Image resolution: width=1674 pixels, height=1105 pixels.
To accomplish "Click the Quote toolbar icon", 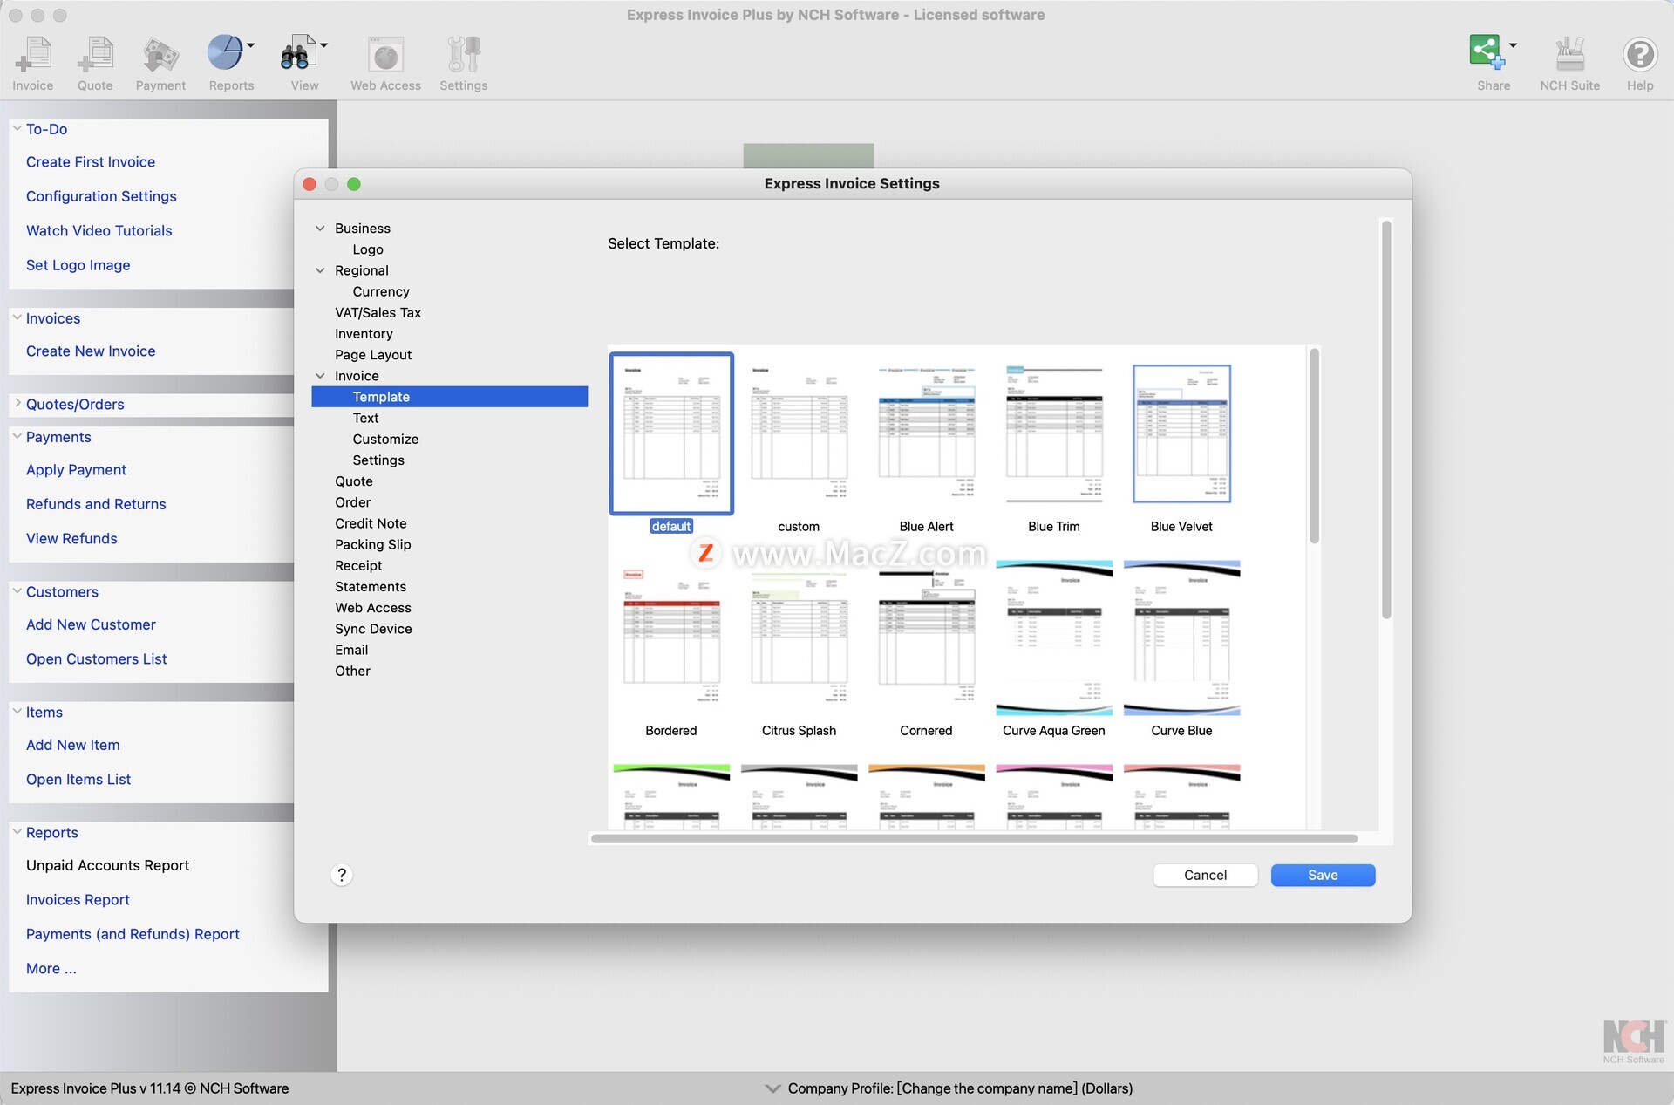I will [x=95, y=54].
